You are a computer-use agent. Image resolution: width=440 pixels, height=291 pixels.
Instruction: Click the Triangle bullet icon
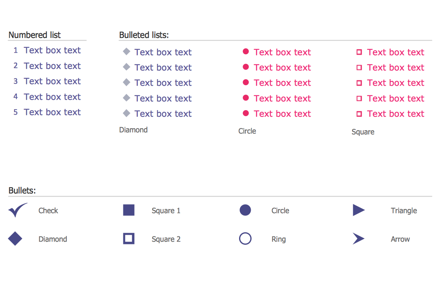[x=358, y=210]
